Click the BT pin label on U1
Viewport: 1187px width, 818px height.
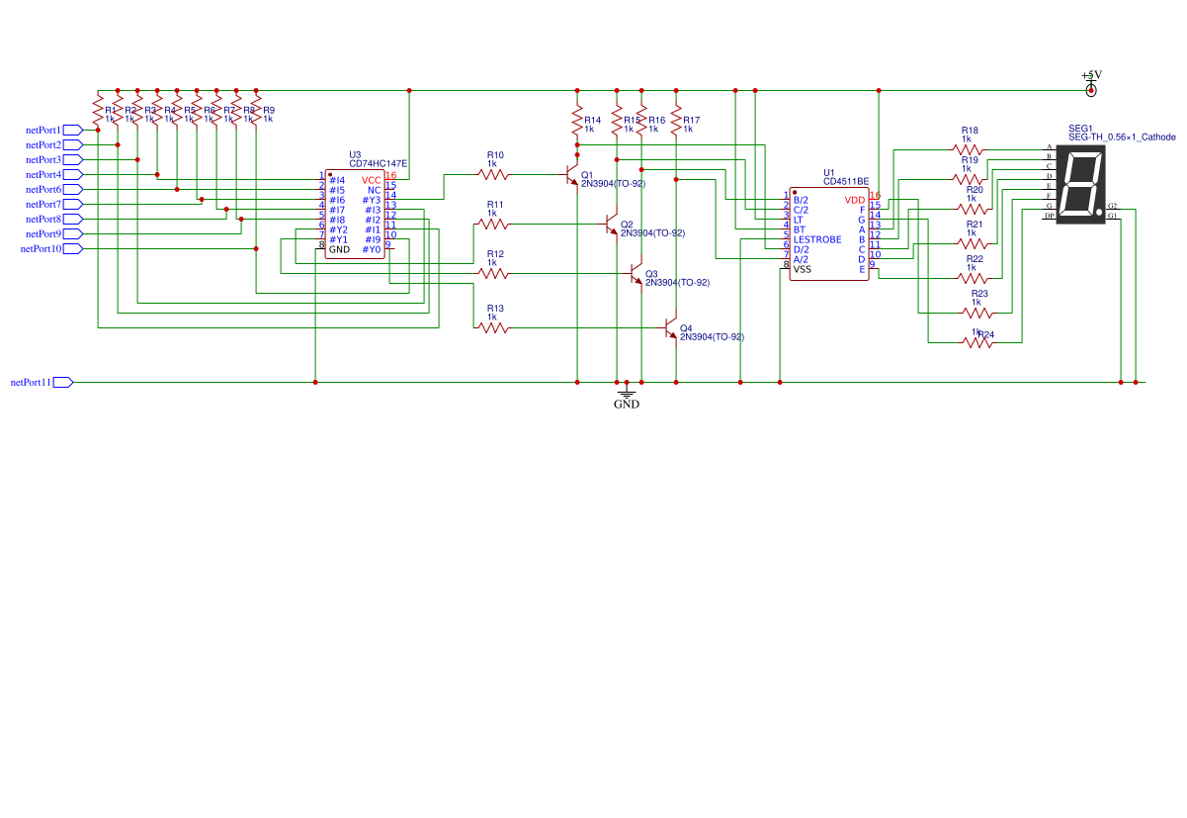(799, 229)
